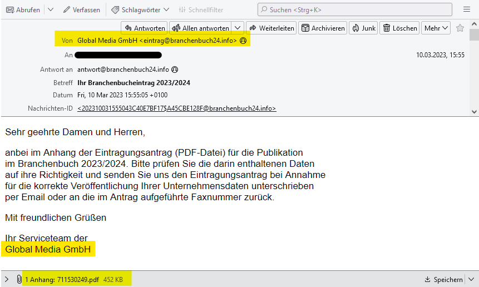
Task: Click the sender address eintrag@branchenbuch24.info
Action: [188, 41]
